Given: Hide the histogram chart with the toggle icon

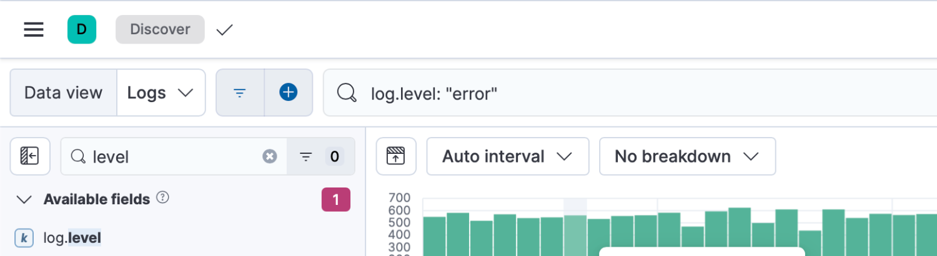Looking at the screenshot, I should [x=396, y=156].
